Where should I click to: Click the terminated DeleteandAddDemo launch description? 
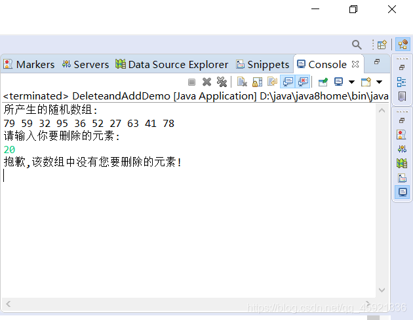coord(195,96)
